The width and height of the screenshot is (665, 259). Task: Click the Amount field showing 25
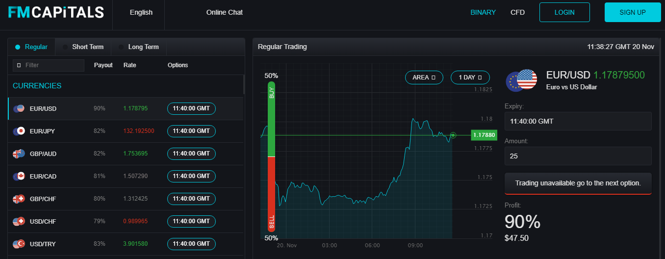click(578, 156)
